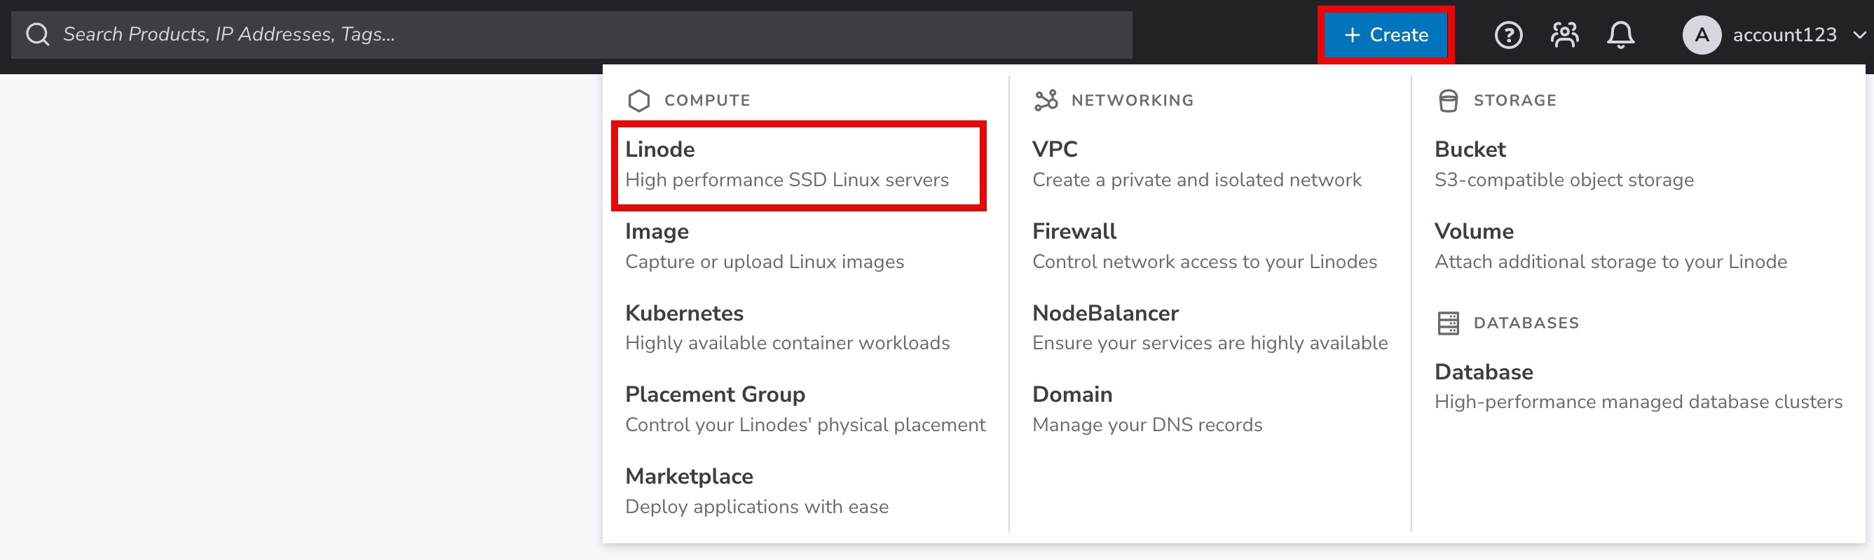
Task: Click the Storage bucket icon
Action: (x=1448, y=100)
